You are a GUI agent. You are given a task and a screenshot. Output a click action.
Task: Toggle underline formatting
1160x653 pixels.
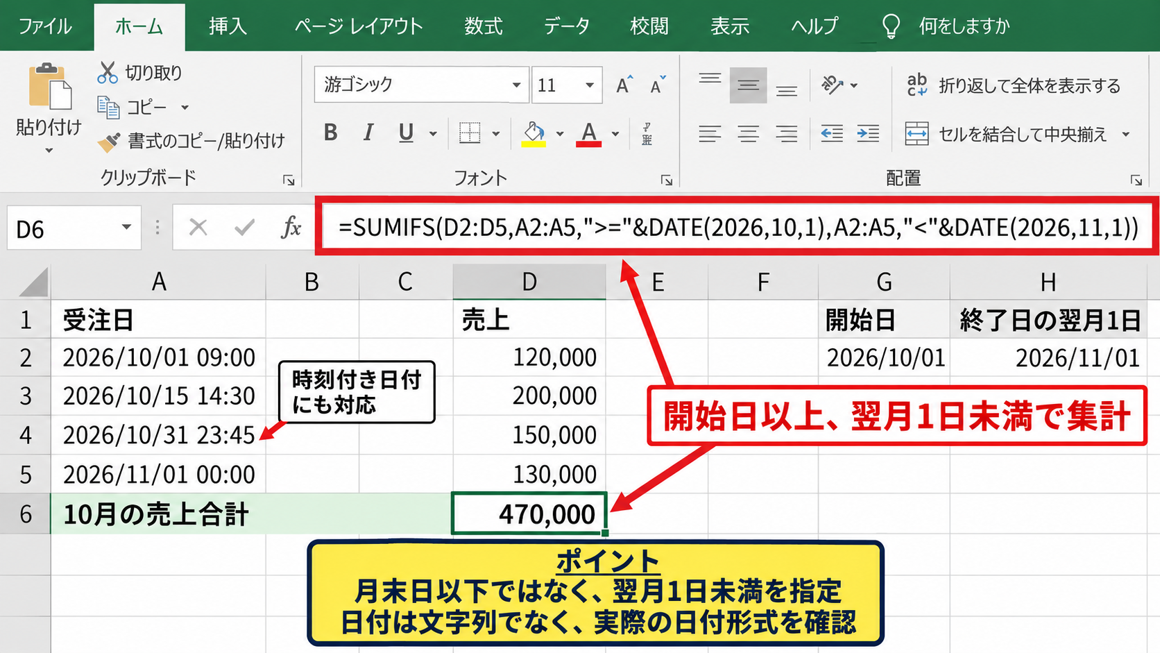pyautogui.click(x=407, y=133)
